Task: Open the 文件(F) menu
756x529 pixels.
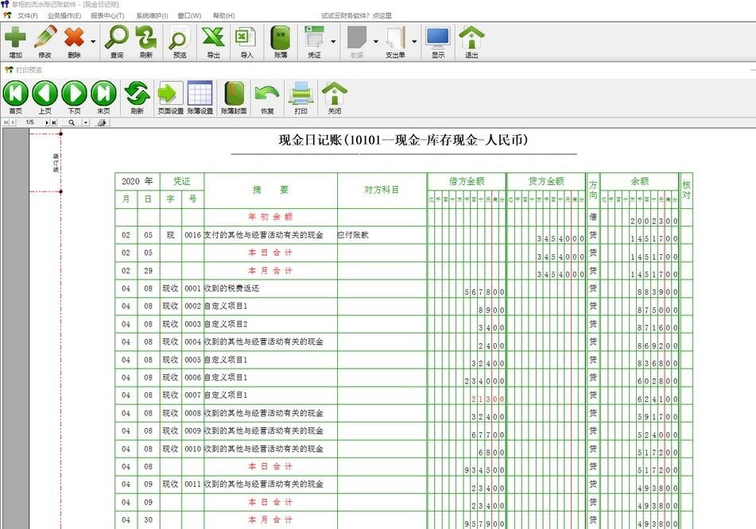Action: [28, 16]
